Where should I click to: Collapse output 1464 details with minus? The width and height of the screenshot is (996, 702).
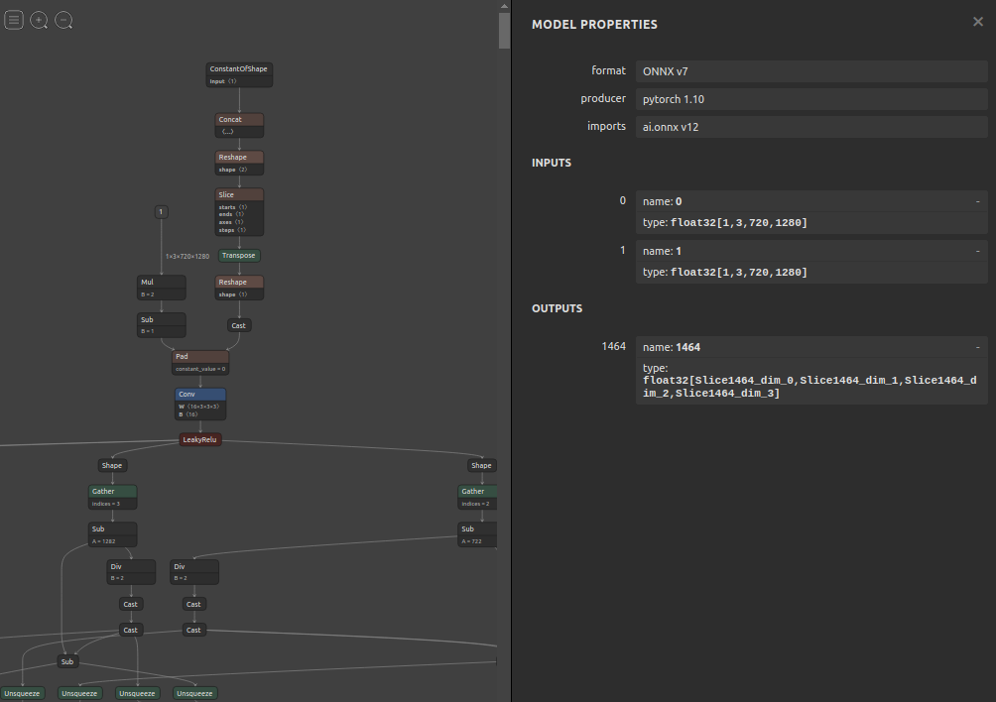coord(977,347)
